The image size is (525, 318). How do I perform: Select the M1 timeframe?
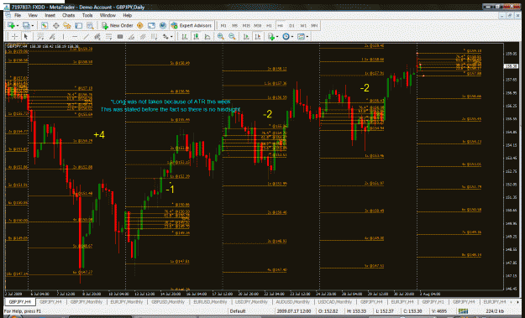point(223,25)
